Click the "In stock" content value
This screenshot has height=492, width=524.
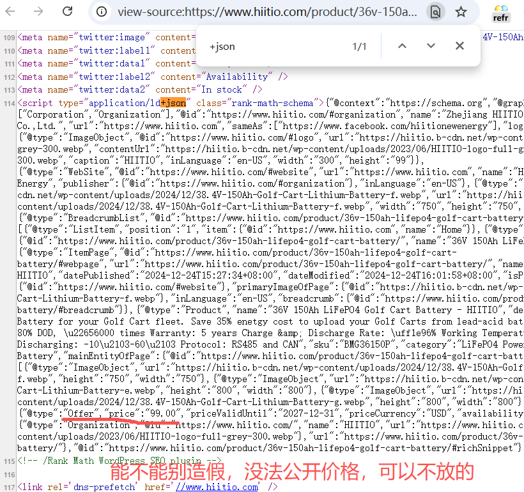(x=222, y=89)
